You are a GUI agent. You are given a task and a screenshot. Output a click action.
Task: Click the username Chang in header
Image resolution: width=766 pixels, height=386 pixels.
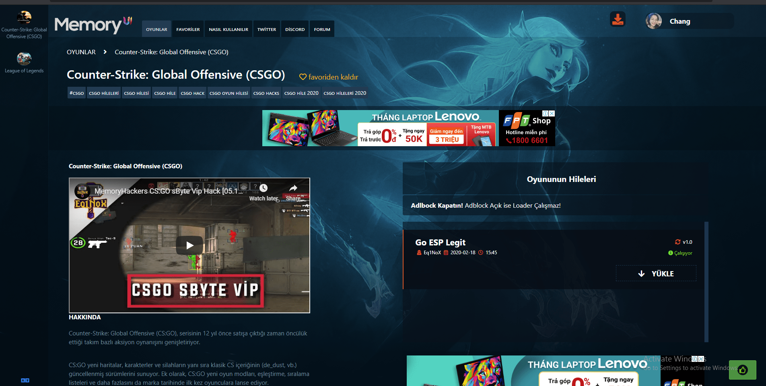click(680, 21)
